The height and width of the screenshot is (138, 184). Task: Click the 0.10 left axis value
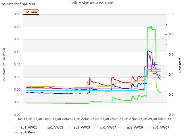(17, 102)
